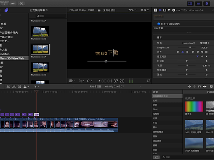Open the Generator inspector funnel tab

pos(169,10)
